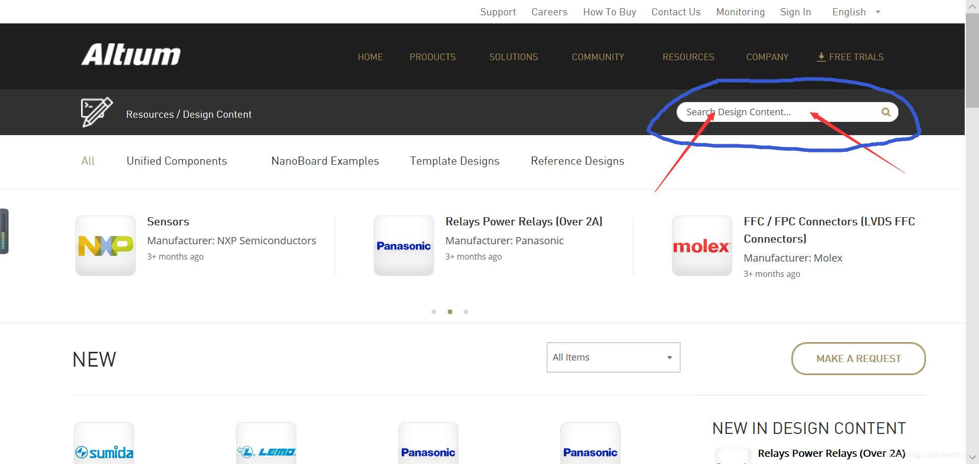Click the Altium logo

pyautogui.click(x=131, y=55)
